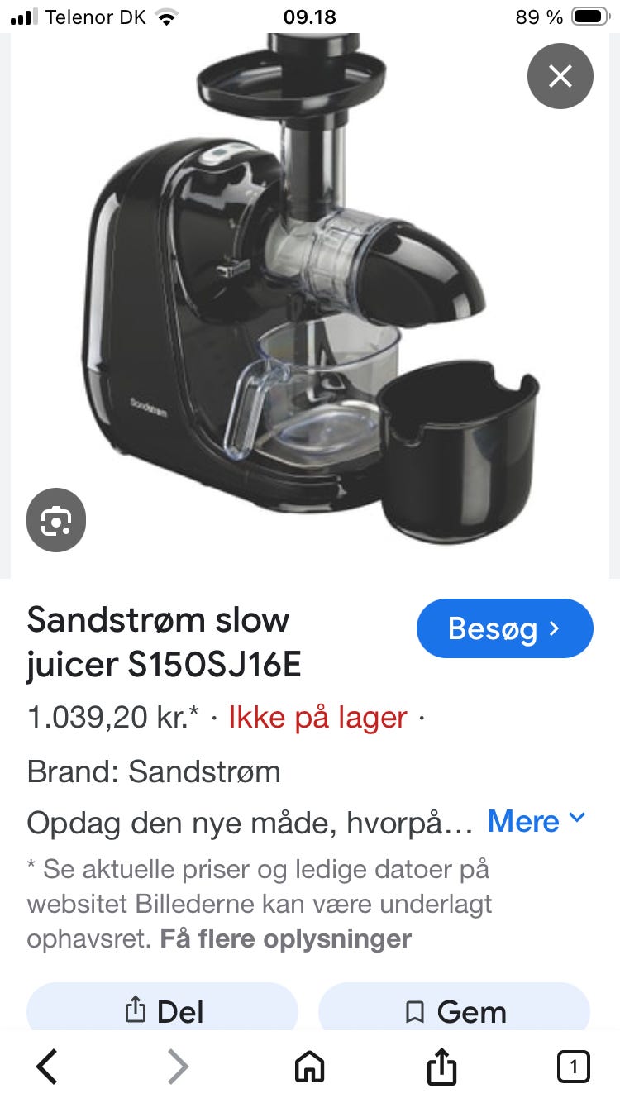The image size is (620, 1103).
Task: Tap the Ikke på lager stock status
Action: tap(317, 717)
